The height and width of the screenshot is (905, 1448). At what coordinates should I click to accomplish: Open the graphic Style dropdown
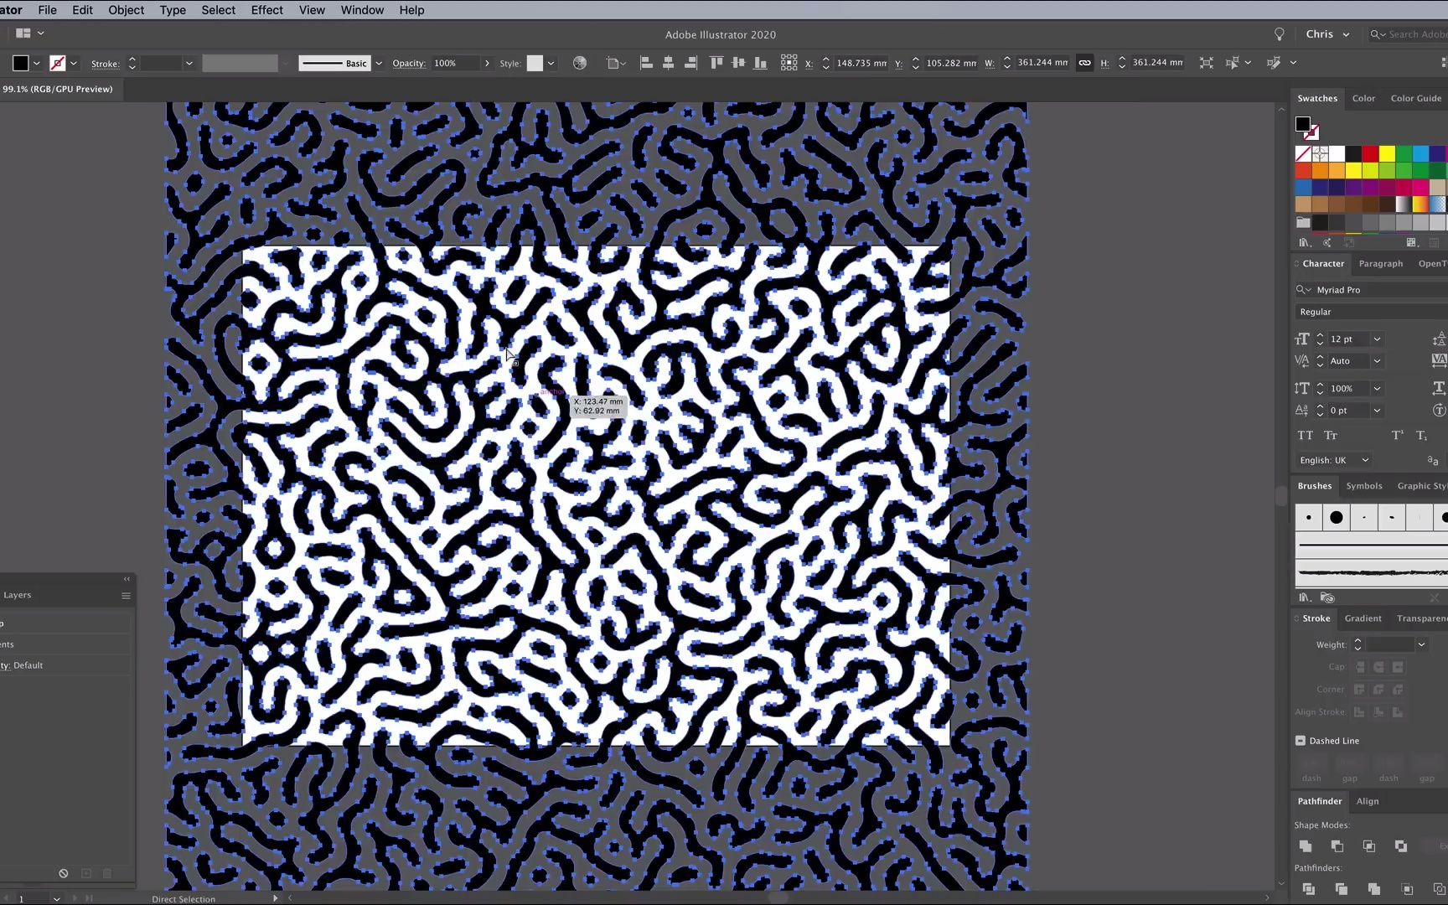[551, 64]
